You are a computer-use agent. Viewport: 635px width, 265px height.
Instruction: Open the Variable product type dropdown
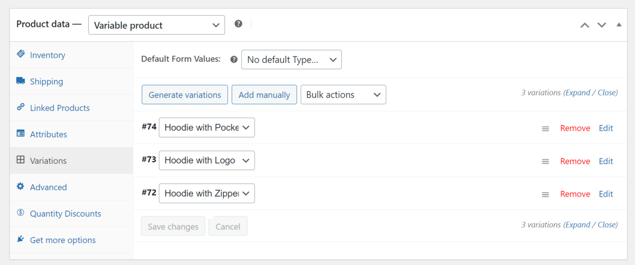157,25
